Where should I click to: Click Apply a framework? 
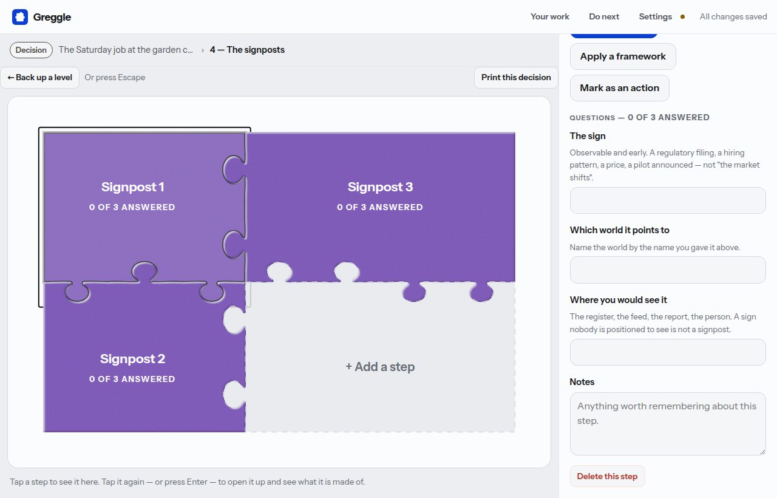click(623, 56)
